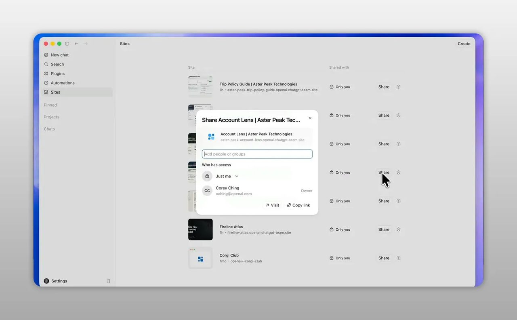Click the Chats section label

49,129
